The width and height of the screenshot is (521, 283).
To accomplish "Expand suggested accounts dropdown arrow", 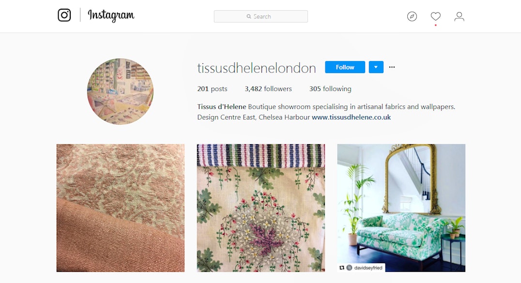I will pos(376,67).
